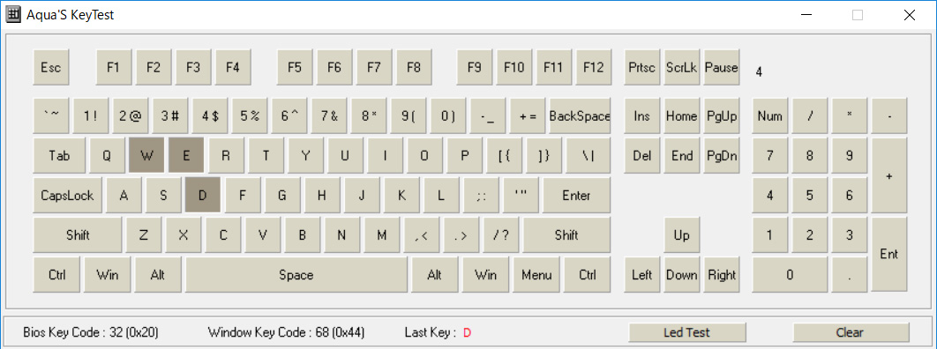Click the Tab key
Screen dimensions: 937x349
60,156
